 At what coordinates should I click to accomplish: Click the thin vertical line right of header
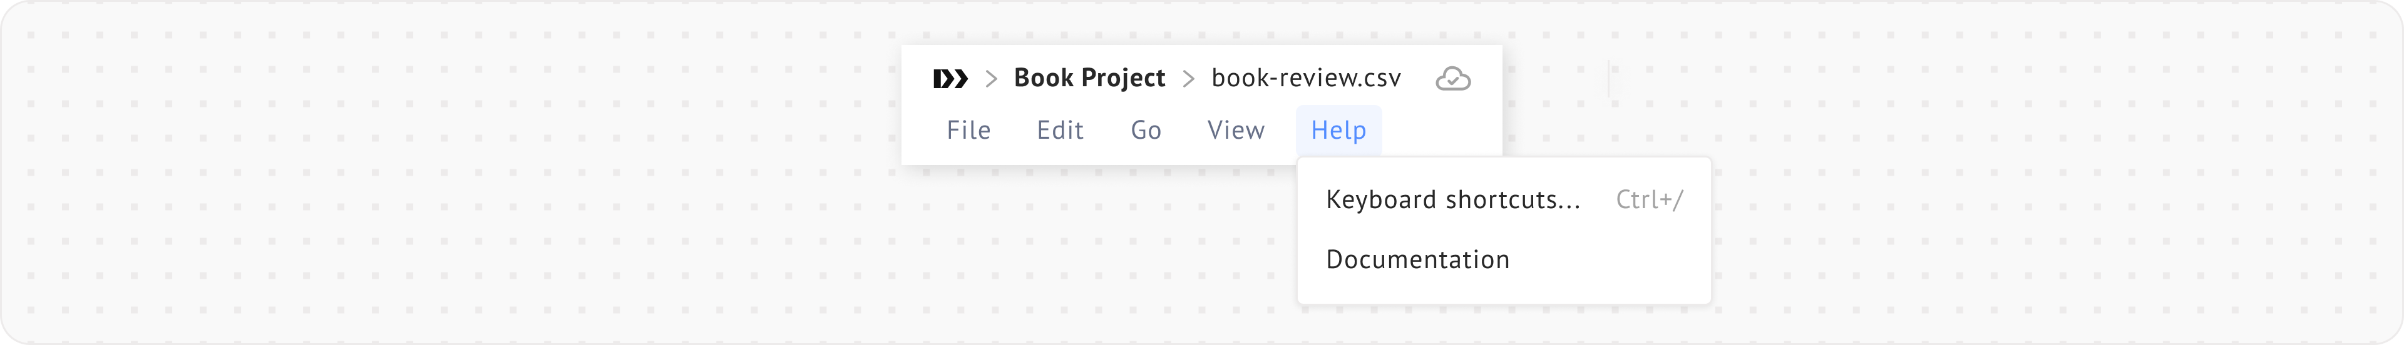pyautogui.click(x=1609, y=79)
